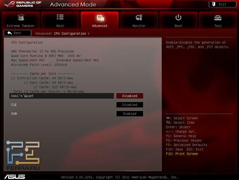Click the Exit door icon
This screenshot has height=180, width=239.
[214, 4]
